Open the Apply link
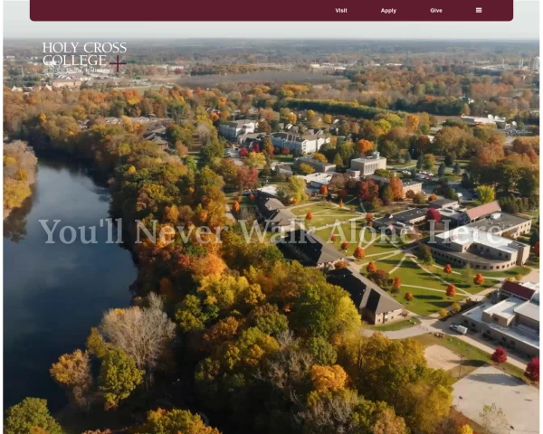This screenshot has height=434, width=543. pos(388,11)
